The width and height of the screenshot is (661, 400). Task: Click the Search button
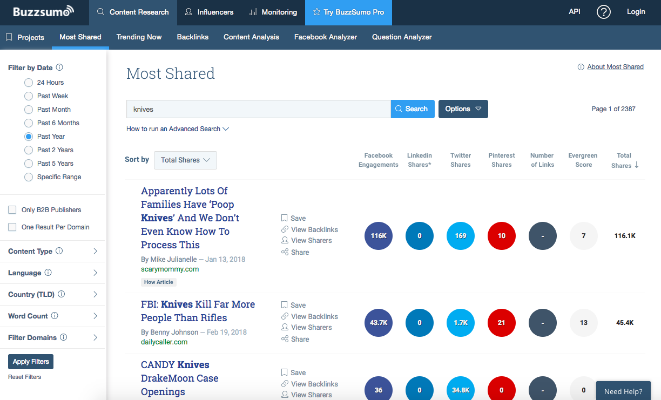(413, 109)
